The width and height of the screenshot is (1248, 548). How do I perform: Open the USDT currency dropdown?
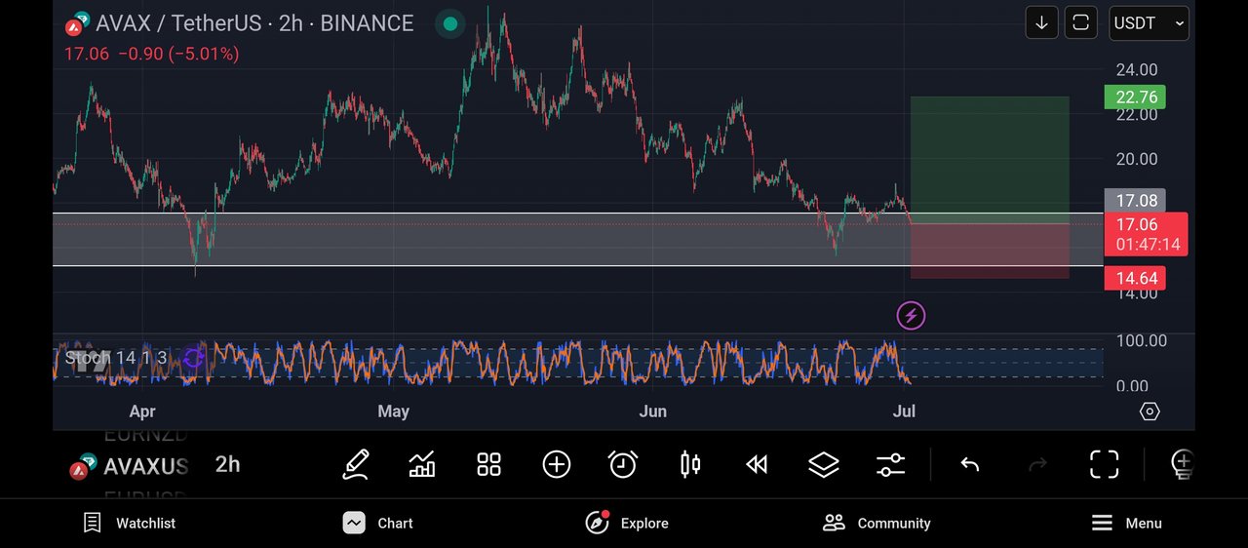click(x=1149, y=22)
